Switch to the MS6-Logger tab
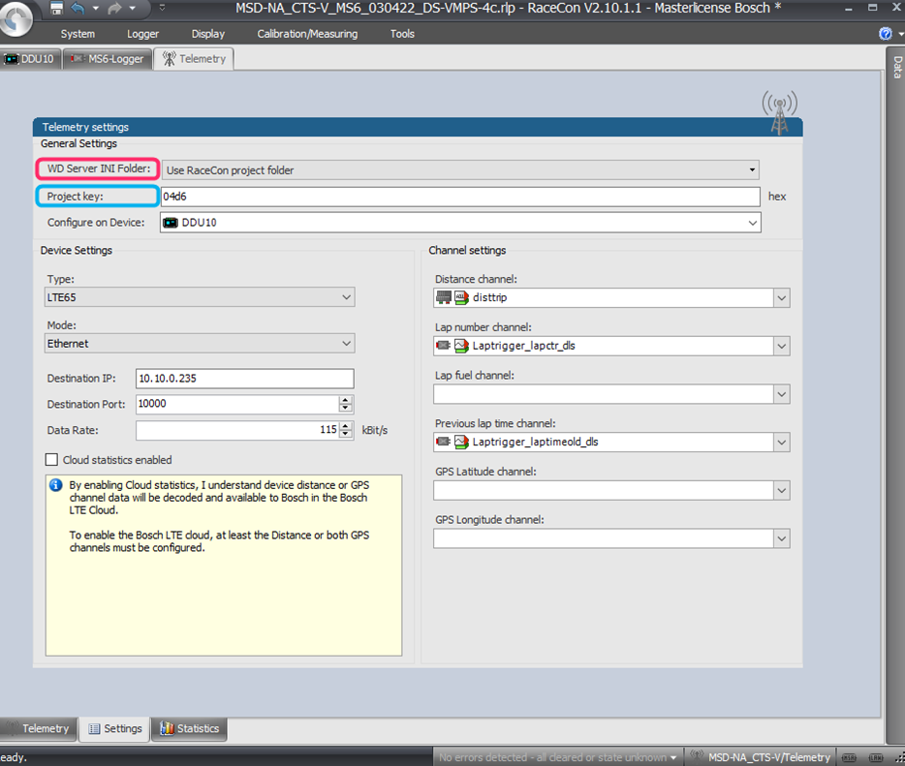 [x=108, y=59]
